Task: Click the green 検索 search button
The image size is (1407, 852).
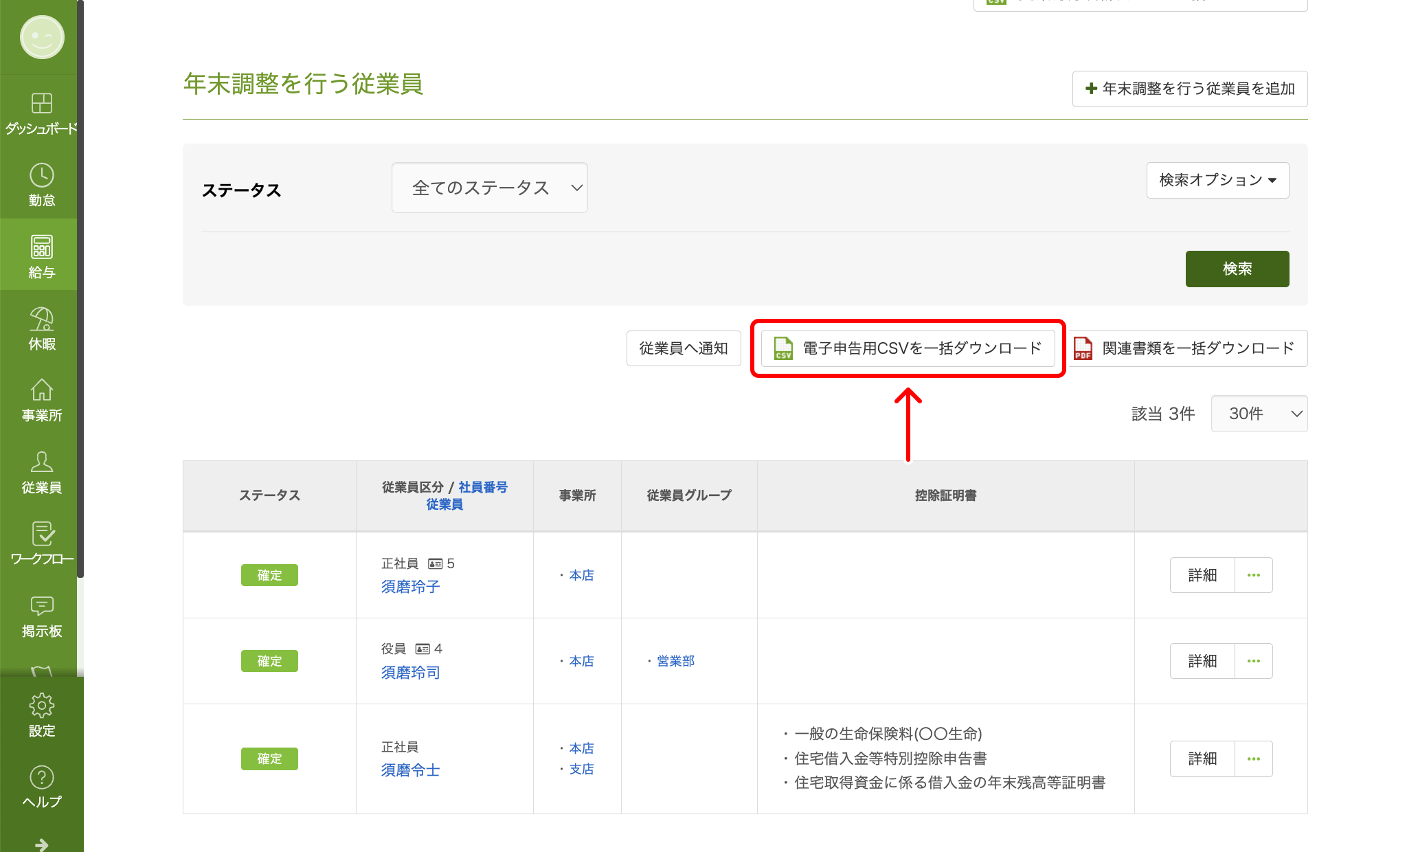Action: [x=1237, y=269]
